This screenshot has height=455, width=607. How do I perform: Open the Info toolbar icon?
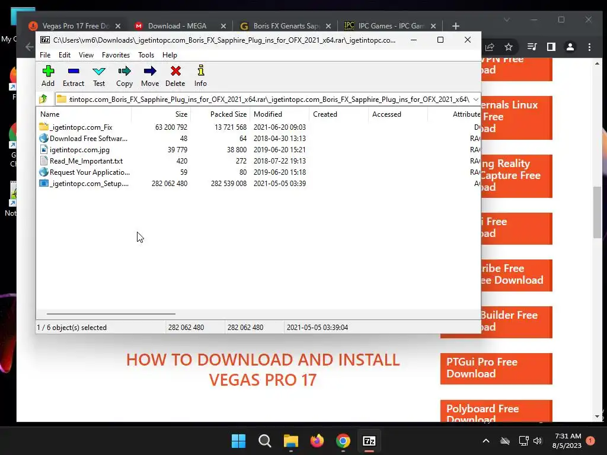pyautogui.click(x=200, y=76)
